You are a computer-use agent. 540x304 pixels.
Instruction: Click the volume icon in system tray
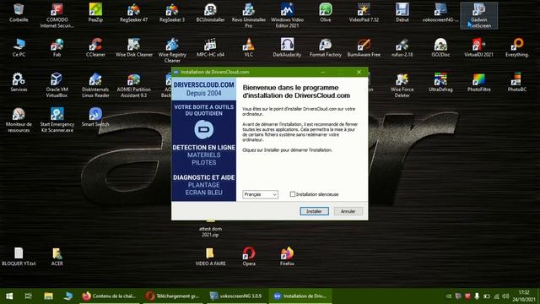click(x=505, y=296)
